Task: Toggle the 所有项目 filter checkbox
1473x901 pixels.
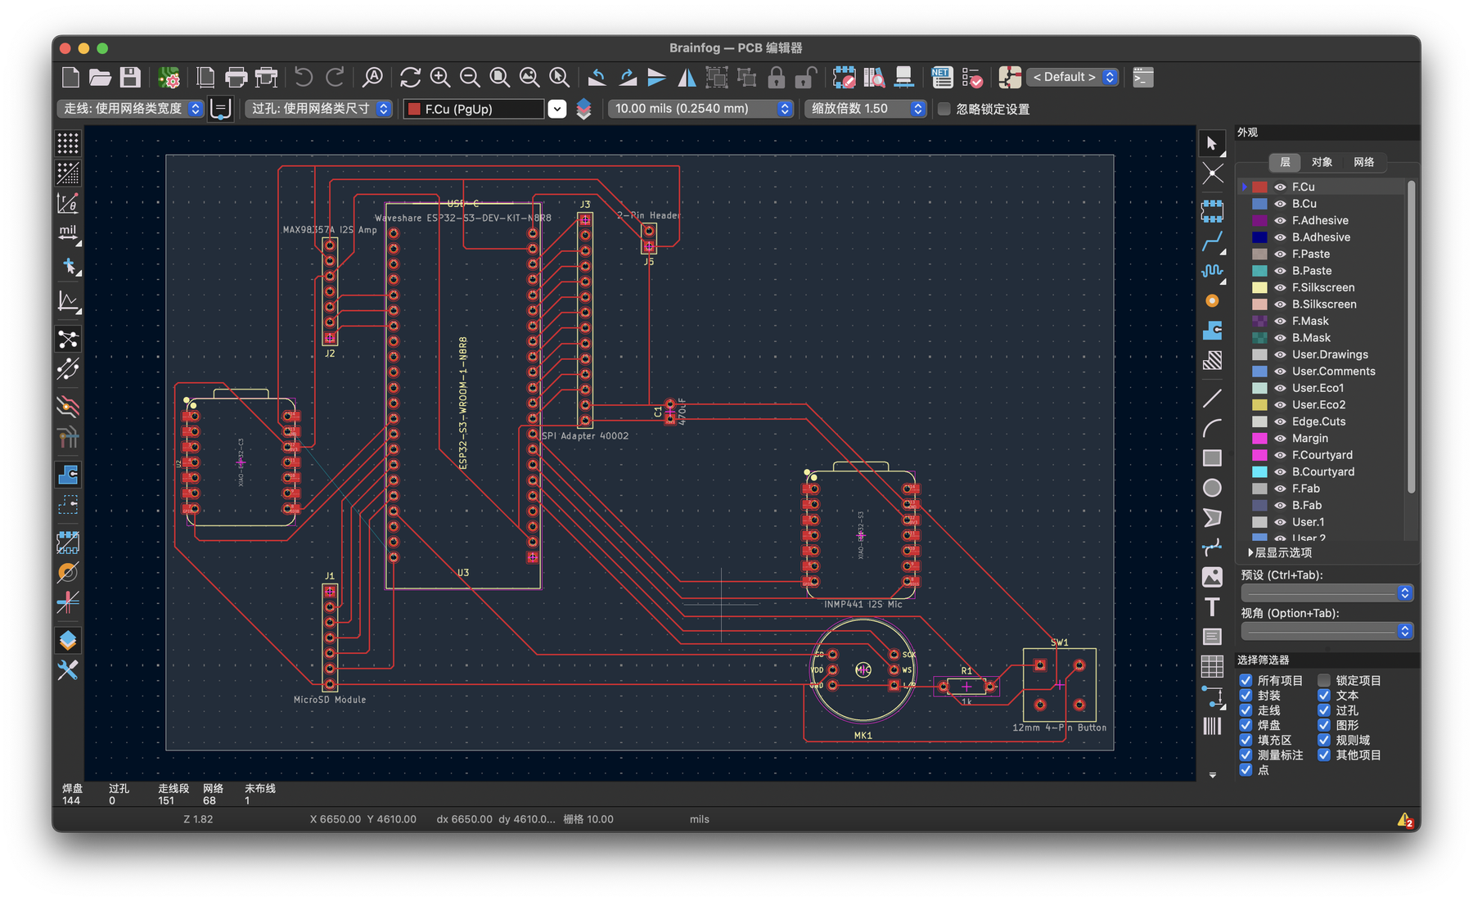Action: click(1246, 681)
